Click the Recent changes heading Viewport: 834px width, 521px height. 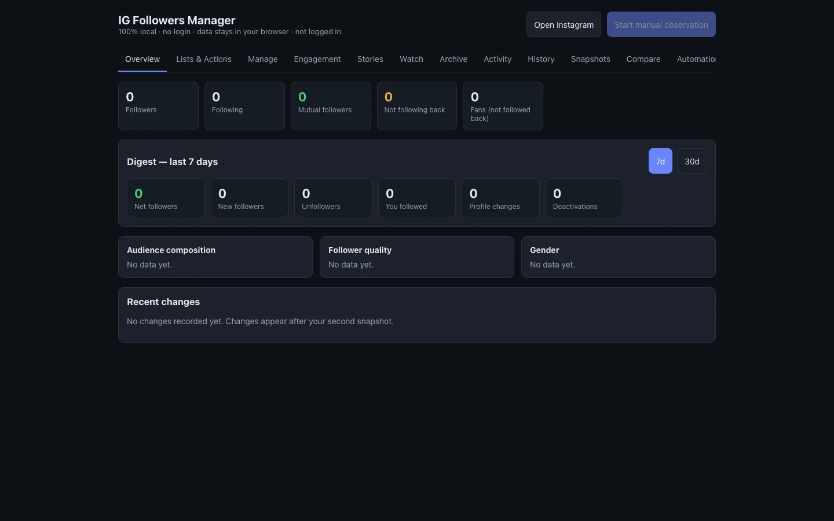pyautogui.click(x=163, y=302)
